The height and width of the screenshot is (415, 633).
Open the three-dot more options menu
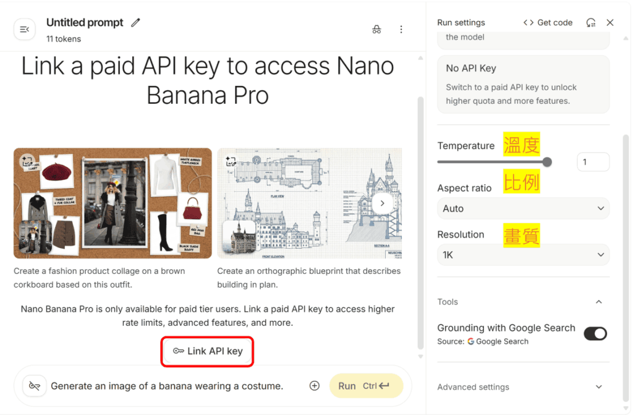click(x=401, y=30)
